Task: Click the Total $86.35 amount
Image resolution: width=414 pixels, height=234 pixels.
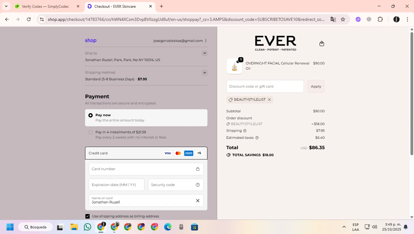Action: tap(317, 148)
